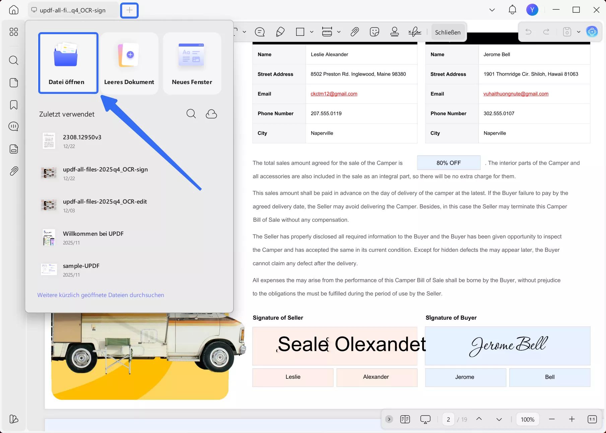The height and width of the screenshot is (433, 606).
Task: Expand the bottom bar with chevron button
Action: click(389, 419)
